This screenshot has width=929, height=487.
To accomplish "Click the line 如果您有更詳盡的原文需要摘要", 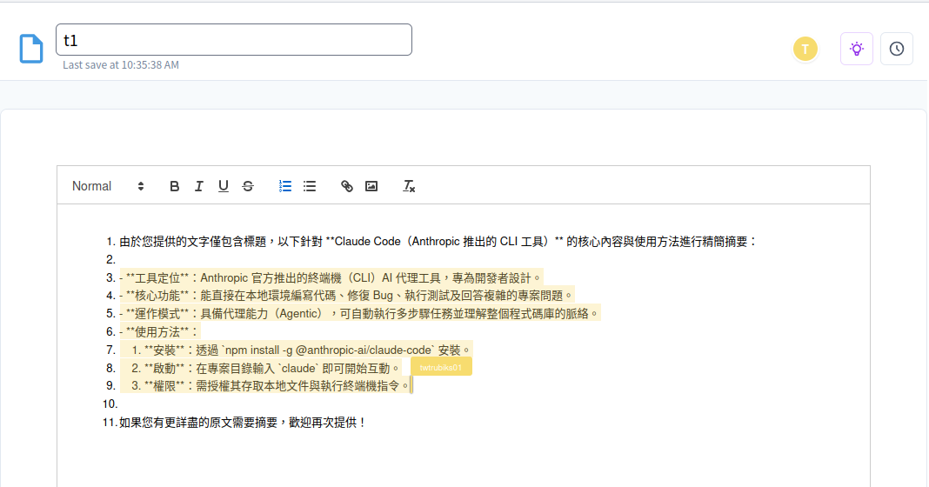I will [x=243, y=423].
